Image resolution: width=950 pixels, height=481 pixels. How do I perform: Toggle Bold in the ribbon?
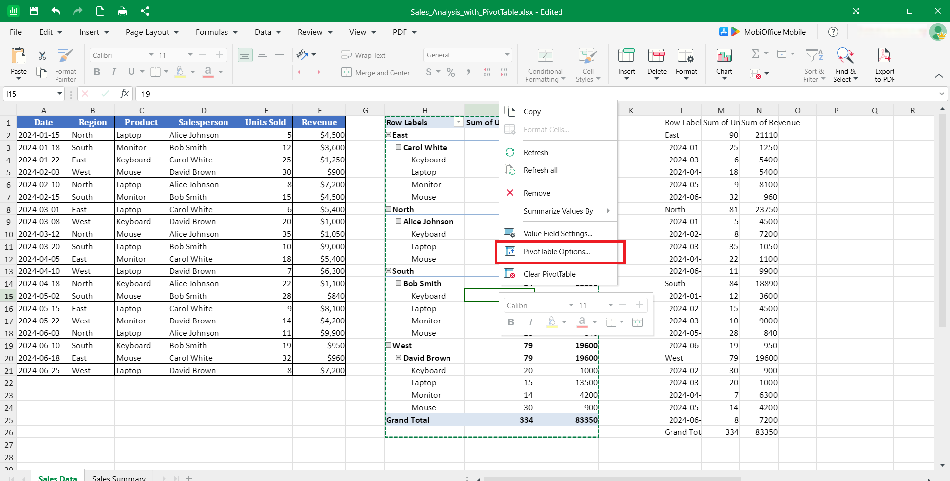point(97,72)
